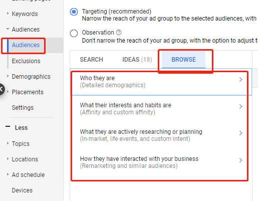Image resolution: width=258 pixels, height=201 pixels.
Task: Open Exclusions in the sidebar
Action: click(x=26, y=61)
